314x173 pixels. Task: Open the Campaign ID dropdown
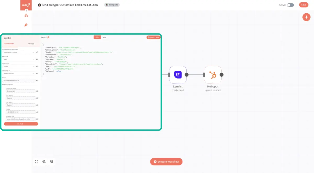pyautogui.click(x=18, y=73)
